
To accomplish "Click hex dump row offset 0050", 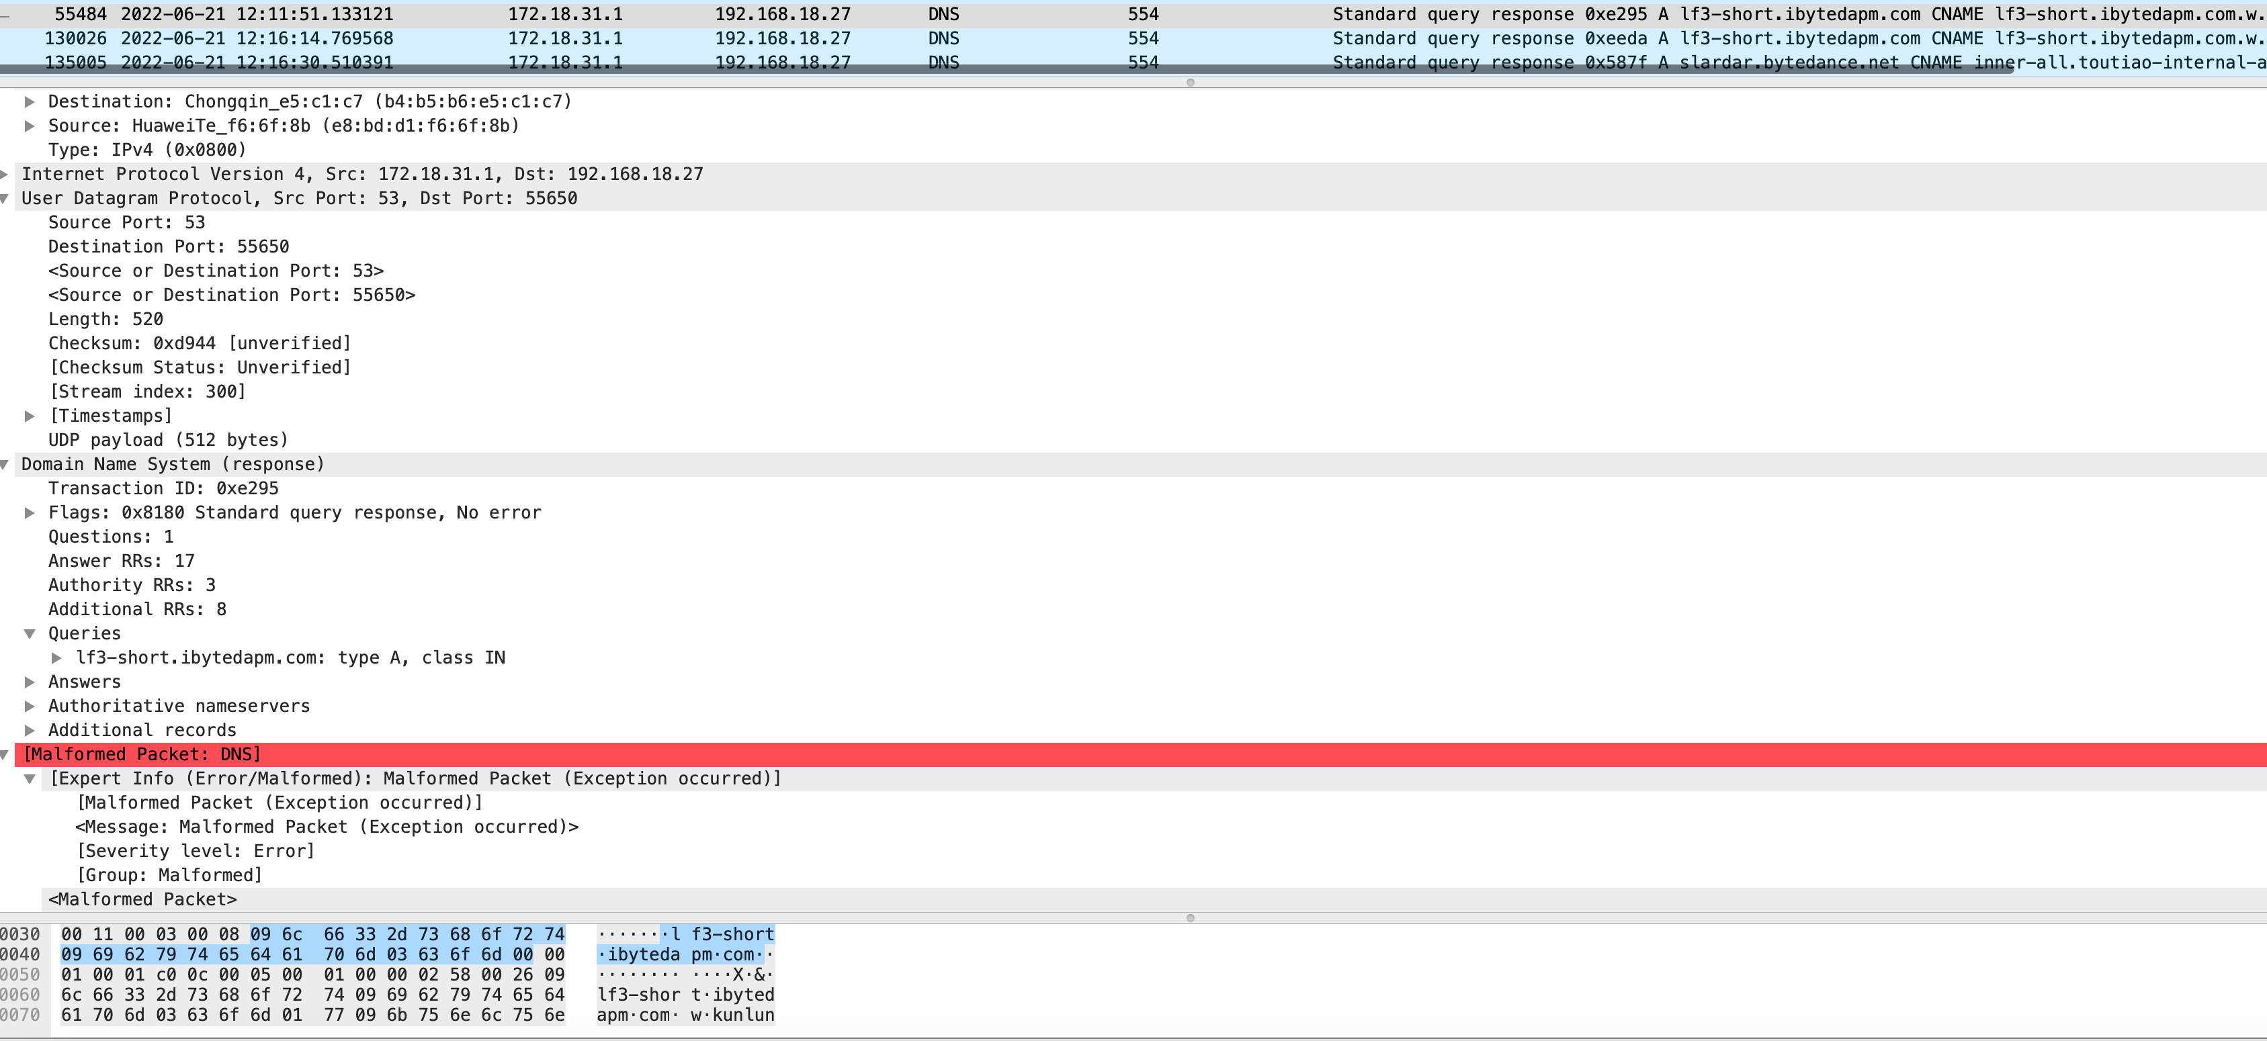I will [x=20, y=975].
